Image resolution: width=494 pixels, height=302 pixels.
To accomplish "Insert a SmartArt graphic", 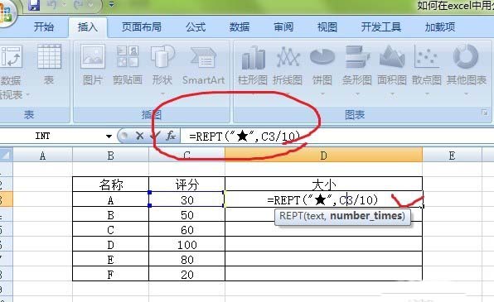I will pyautogui.click(x=204, y=65).
